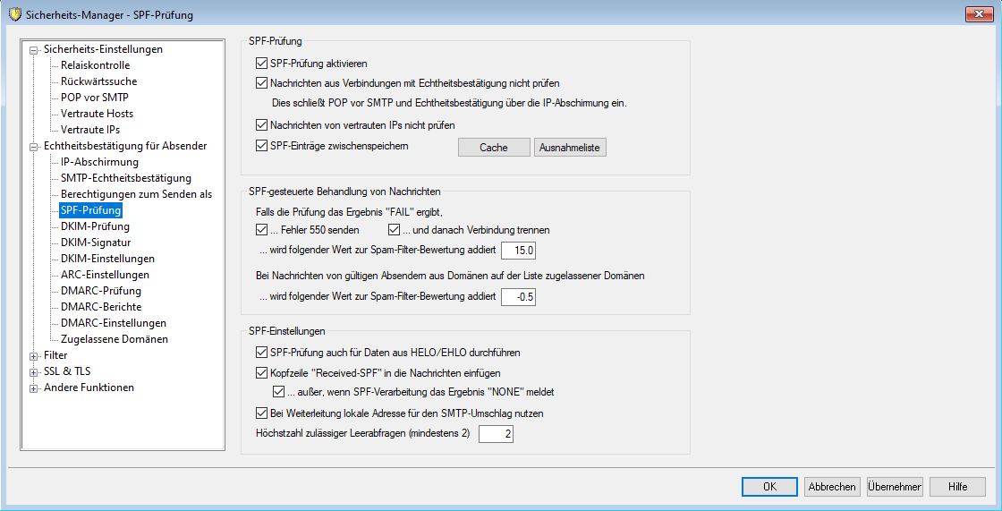This screenshot has width=1002, height=511.
Task: Uncheck 'SPF-Einträge zwischenspeichern' option
Action: point(261,145)
